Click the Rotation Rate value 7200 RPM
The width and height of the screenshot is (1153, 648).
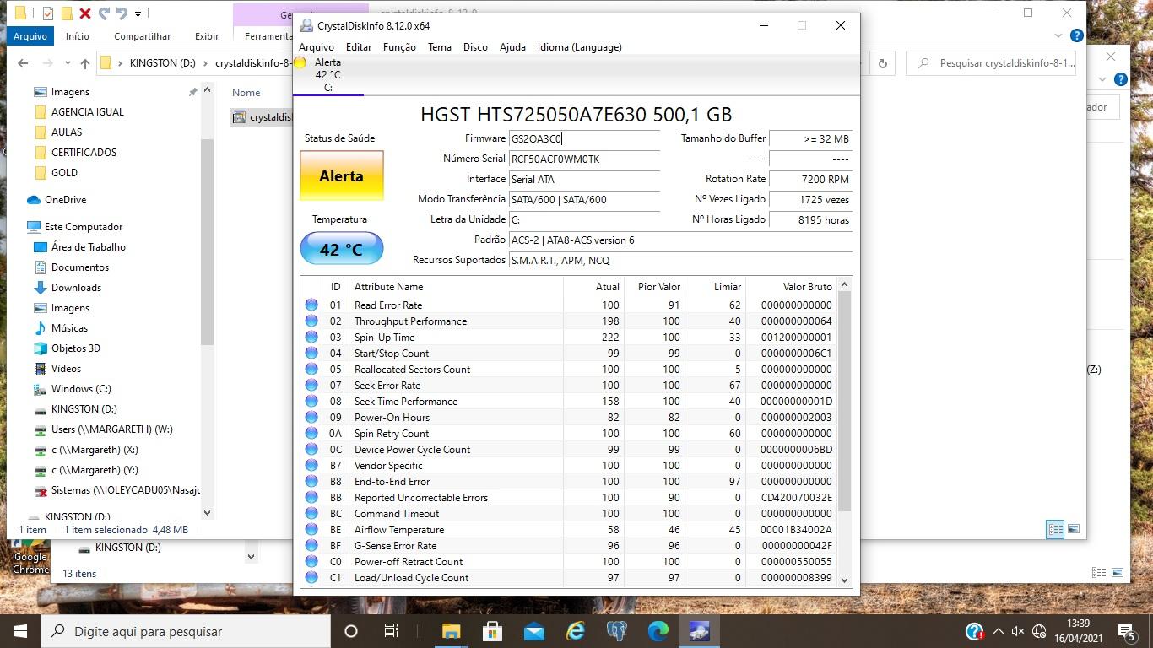(x=810, y=179)
